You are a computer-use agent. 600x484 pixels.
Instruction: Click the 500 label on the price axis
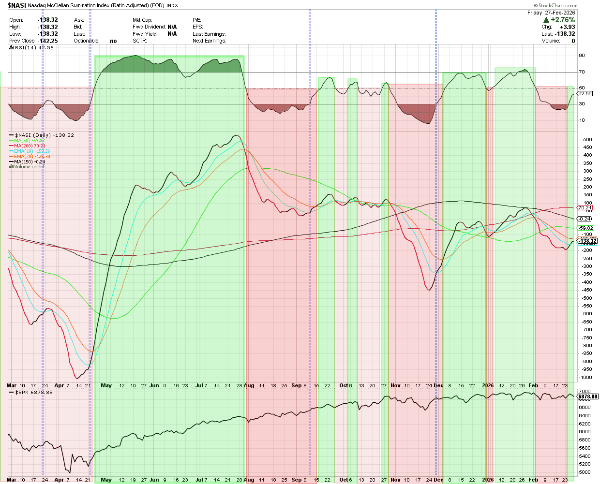[x=588, y=140]
